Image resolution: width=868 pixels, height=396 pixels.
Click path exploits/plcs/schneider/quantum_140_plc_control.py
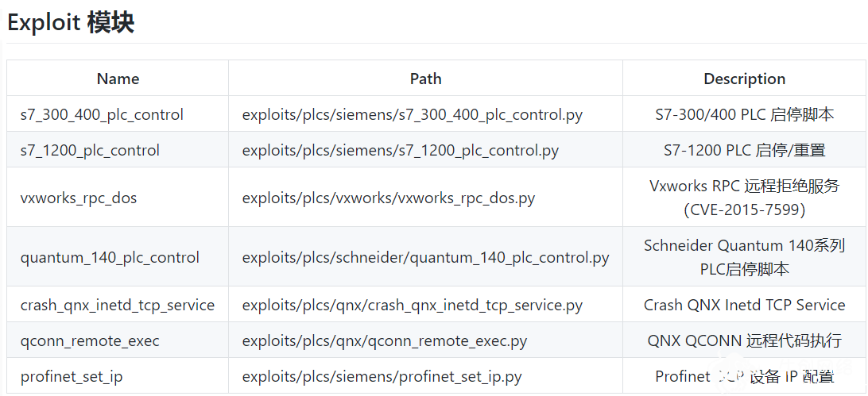coord(426,257)
